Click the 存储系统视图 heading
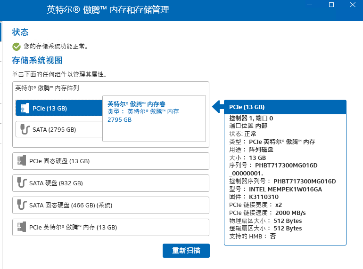 click(37, 60)
